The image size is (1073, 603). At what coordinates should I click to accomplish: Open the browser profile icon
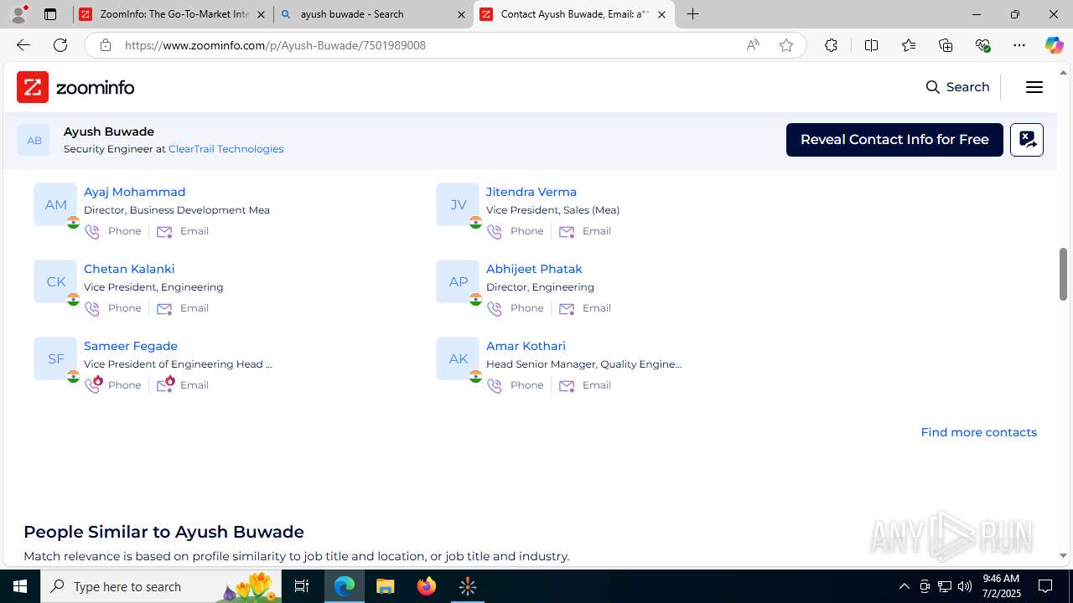click(x=18, y=14)
